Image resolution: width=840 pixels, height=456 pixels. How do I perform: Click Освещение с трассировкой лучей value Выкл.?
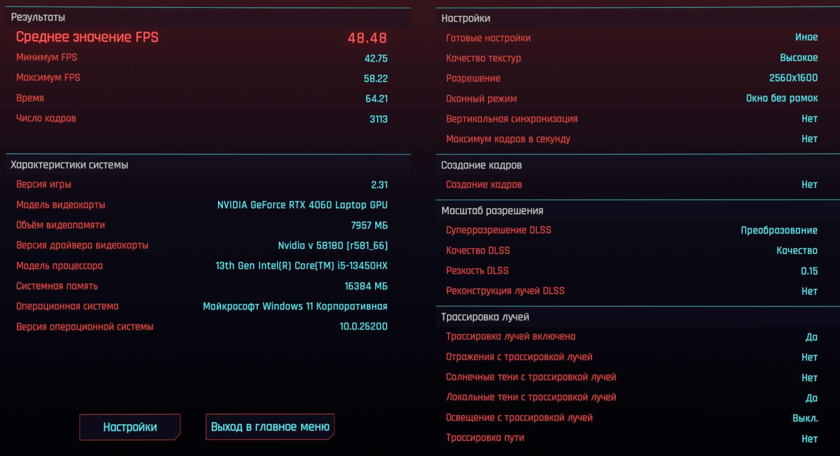(805, 418)
